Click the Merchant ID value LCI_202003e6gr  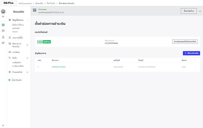pos(112,43)
